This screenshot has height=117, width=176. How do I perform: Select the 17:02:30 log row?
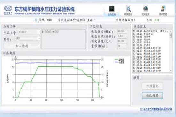click(x=147, y=62)
